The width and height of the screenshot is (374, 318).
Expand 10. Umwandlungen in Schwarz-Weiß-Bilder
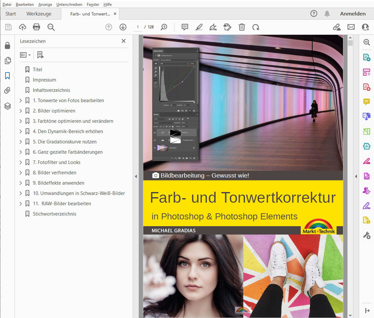coord(21,193)
